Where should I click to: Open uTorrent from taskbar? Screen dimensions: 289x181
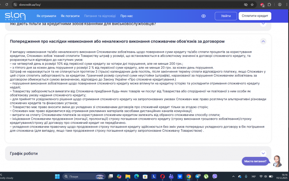tap(206, 176)
